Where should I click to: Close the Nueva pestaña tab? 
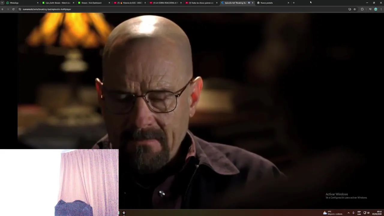pos(288,3)
